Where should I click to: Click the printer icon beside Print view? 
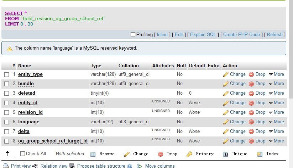click(x=6, y=166)
